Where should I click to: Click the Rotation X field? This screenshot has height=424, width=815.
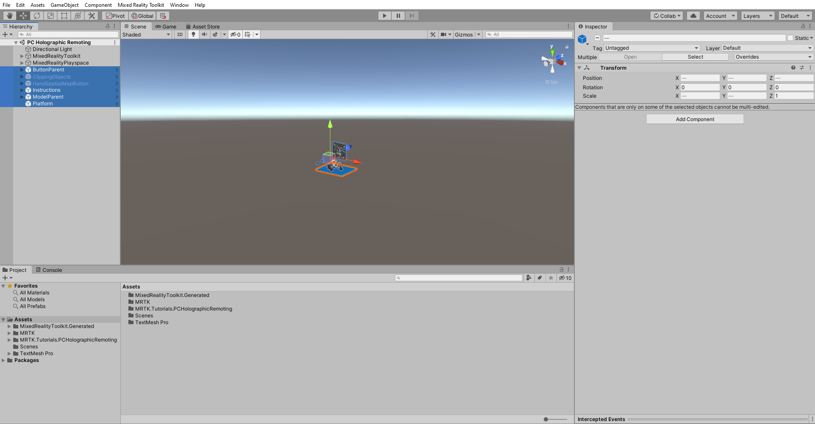pyautogui.click(x=700, y=87)
